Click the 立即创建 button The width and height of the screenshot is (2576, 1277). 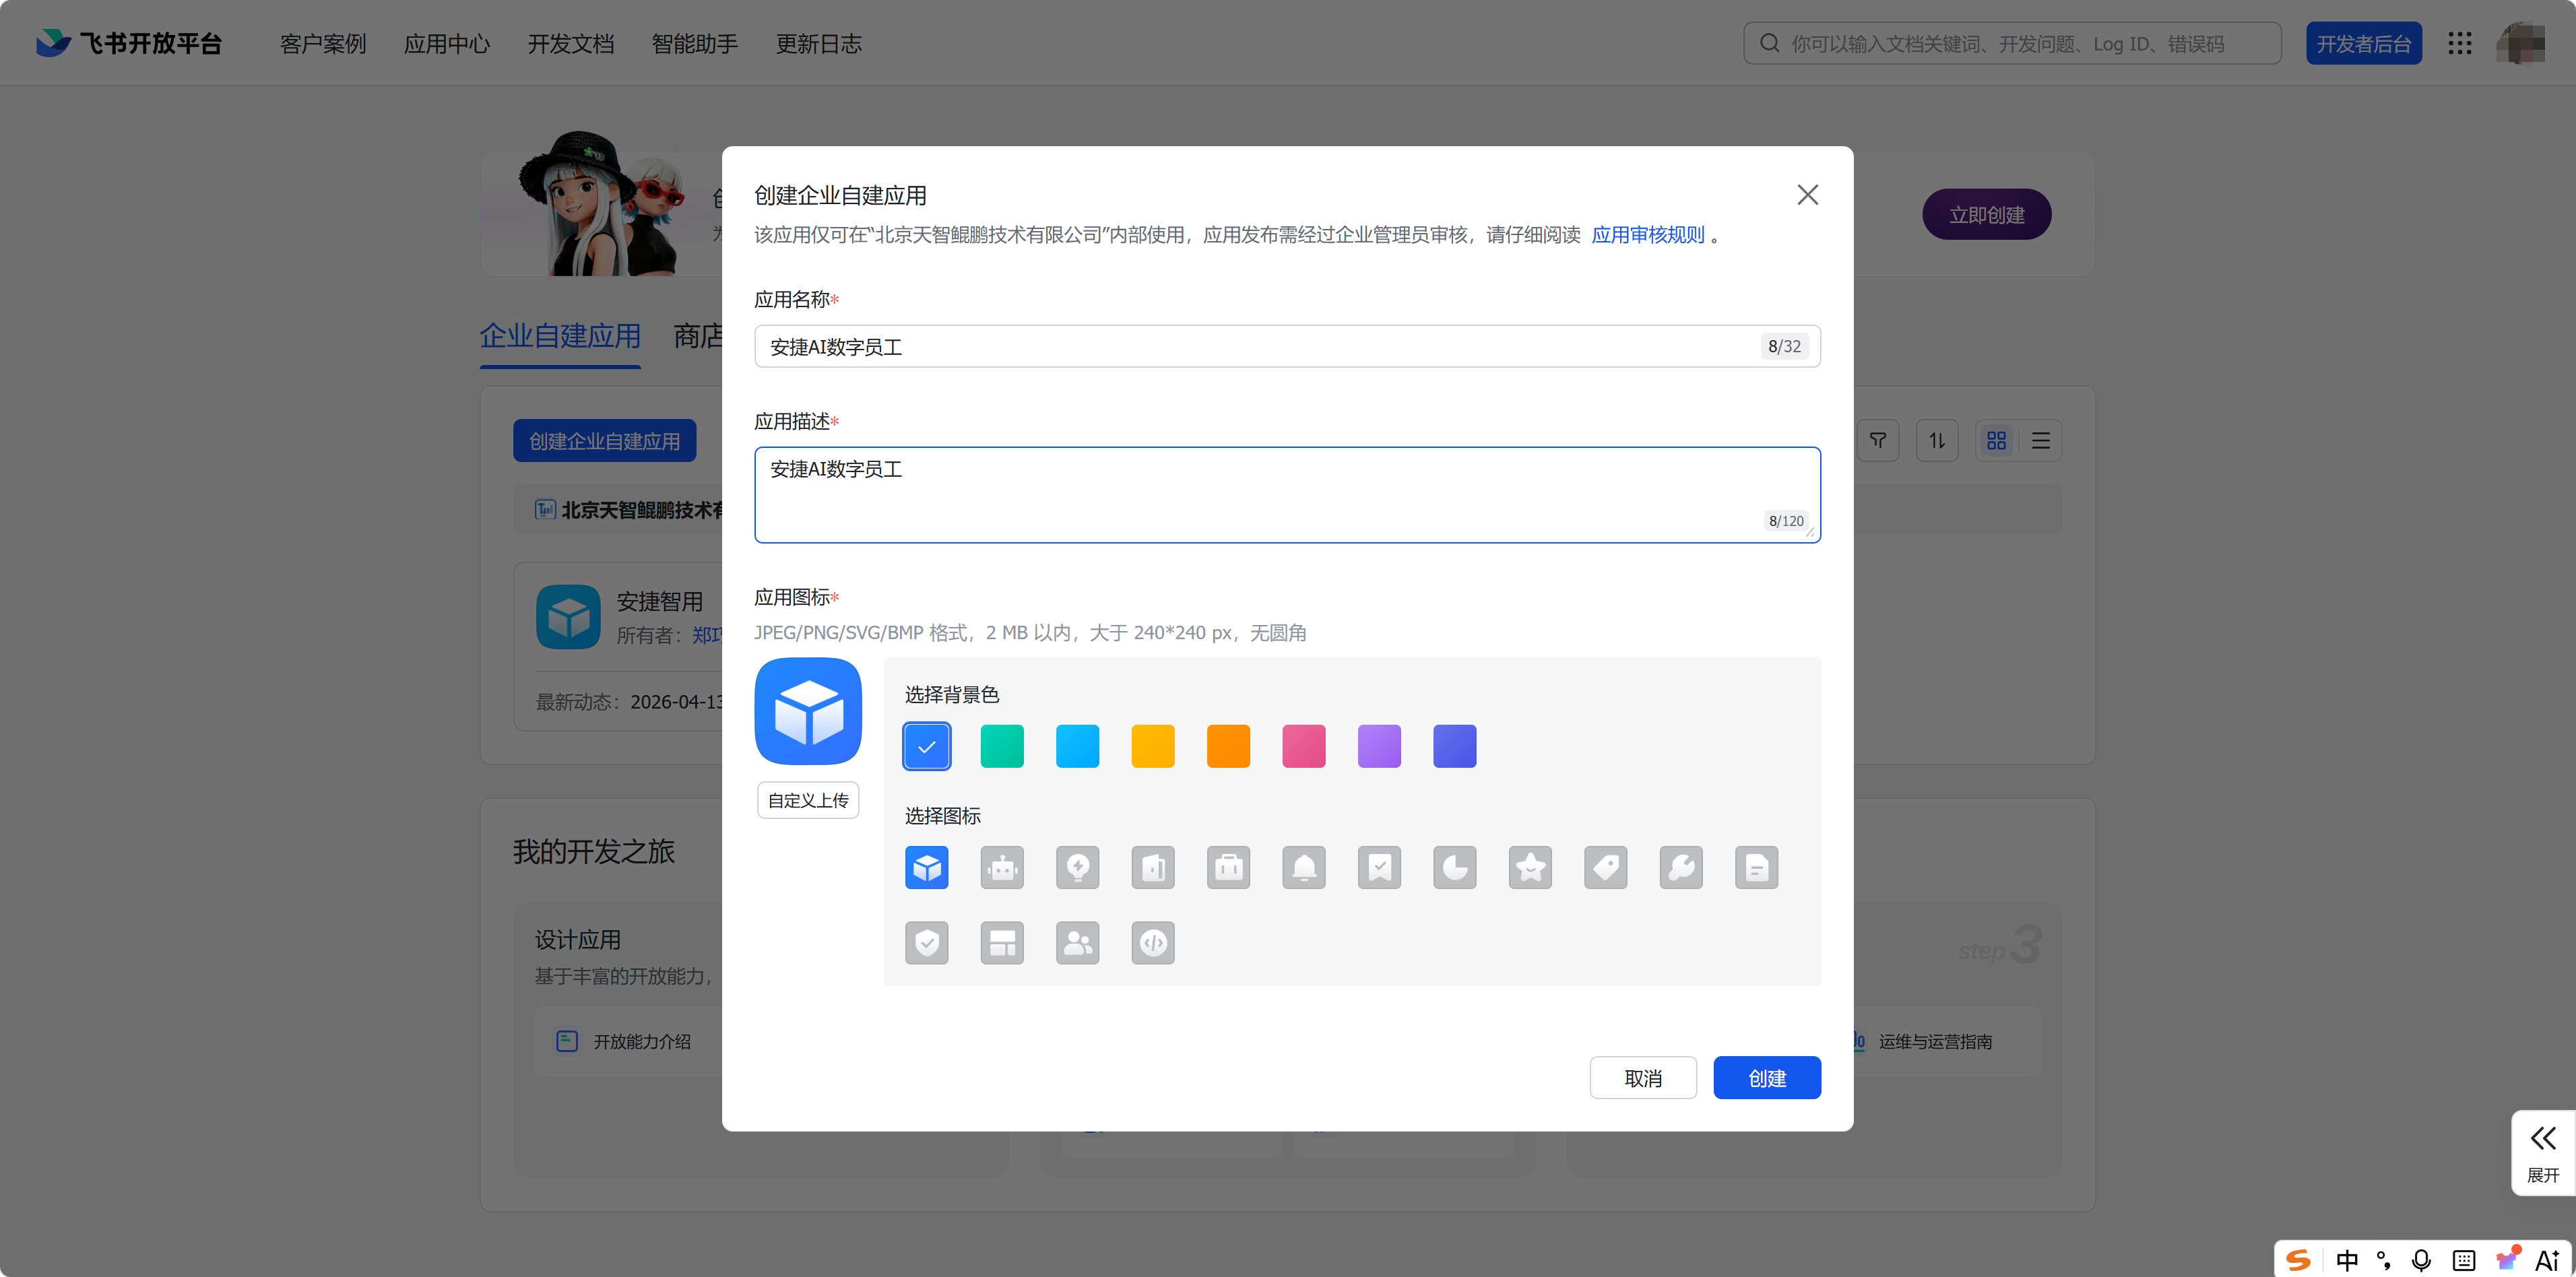1986,214
